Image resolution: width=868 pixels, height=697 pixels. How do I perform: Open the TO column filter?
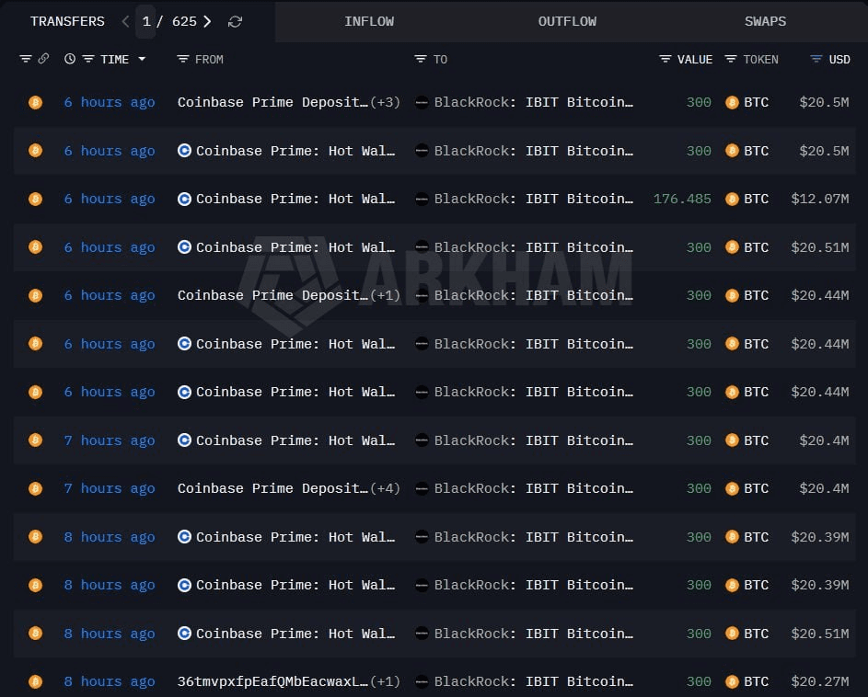point(421,59)
